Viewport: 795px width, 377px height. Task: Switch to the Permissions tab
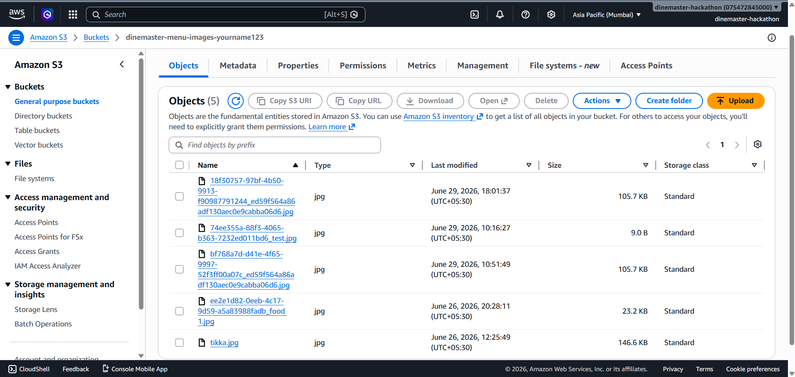pos(363,65)
